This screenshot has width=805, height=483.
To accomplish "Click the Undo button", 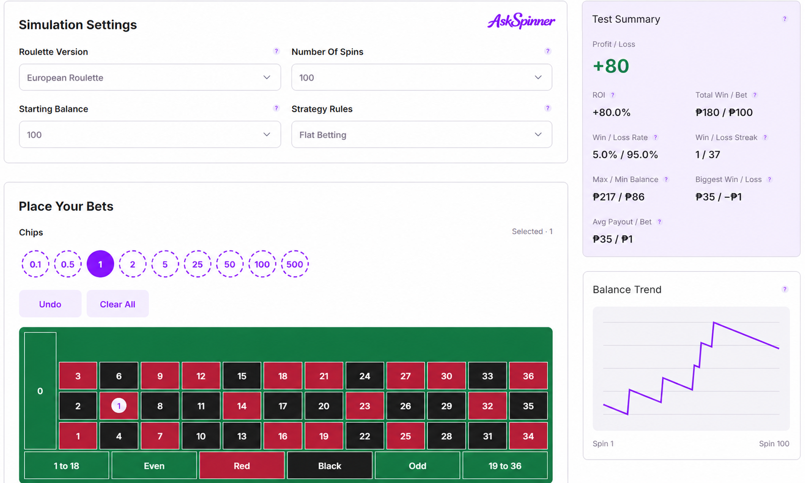I will coord(50,304).
